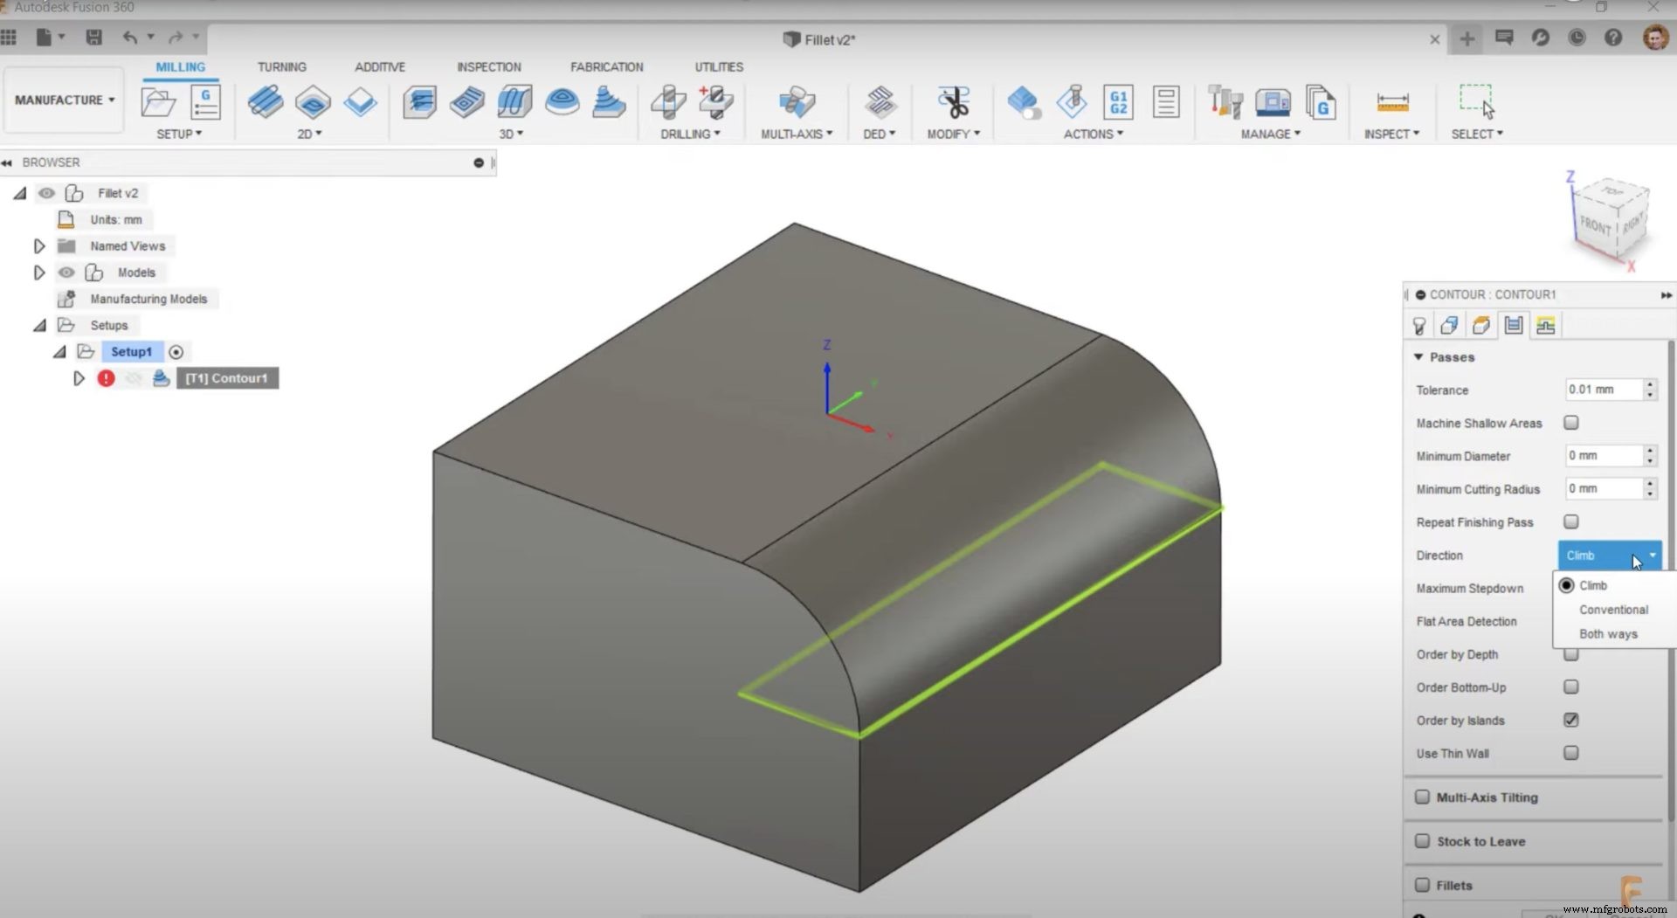Viewport: 1677px width, 918px height.
Task: Expand Named Views in the browser
Action: coord(38,245)
